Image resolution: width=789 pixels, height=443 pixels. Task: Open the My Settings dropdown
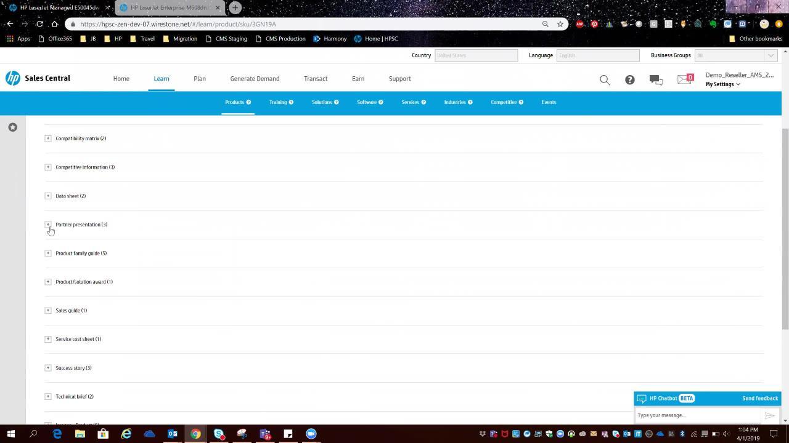(722, 84)
